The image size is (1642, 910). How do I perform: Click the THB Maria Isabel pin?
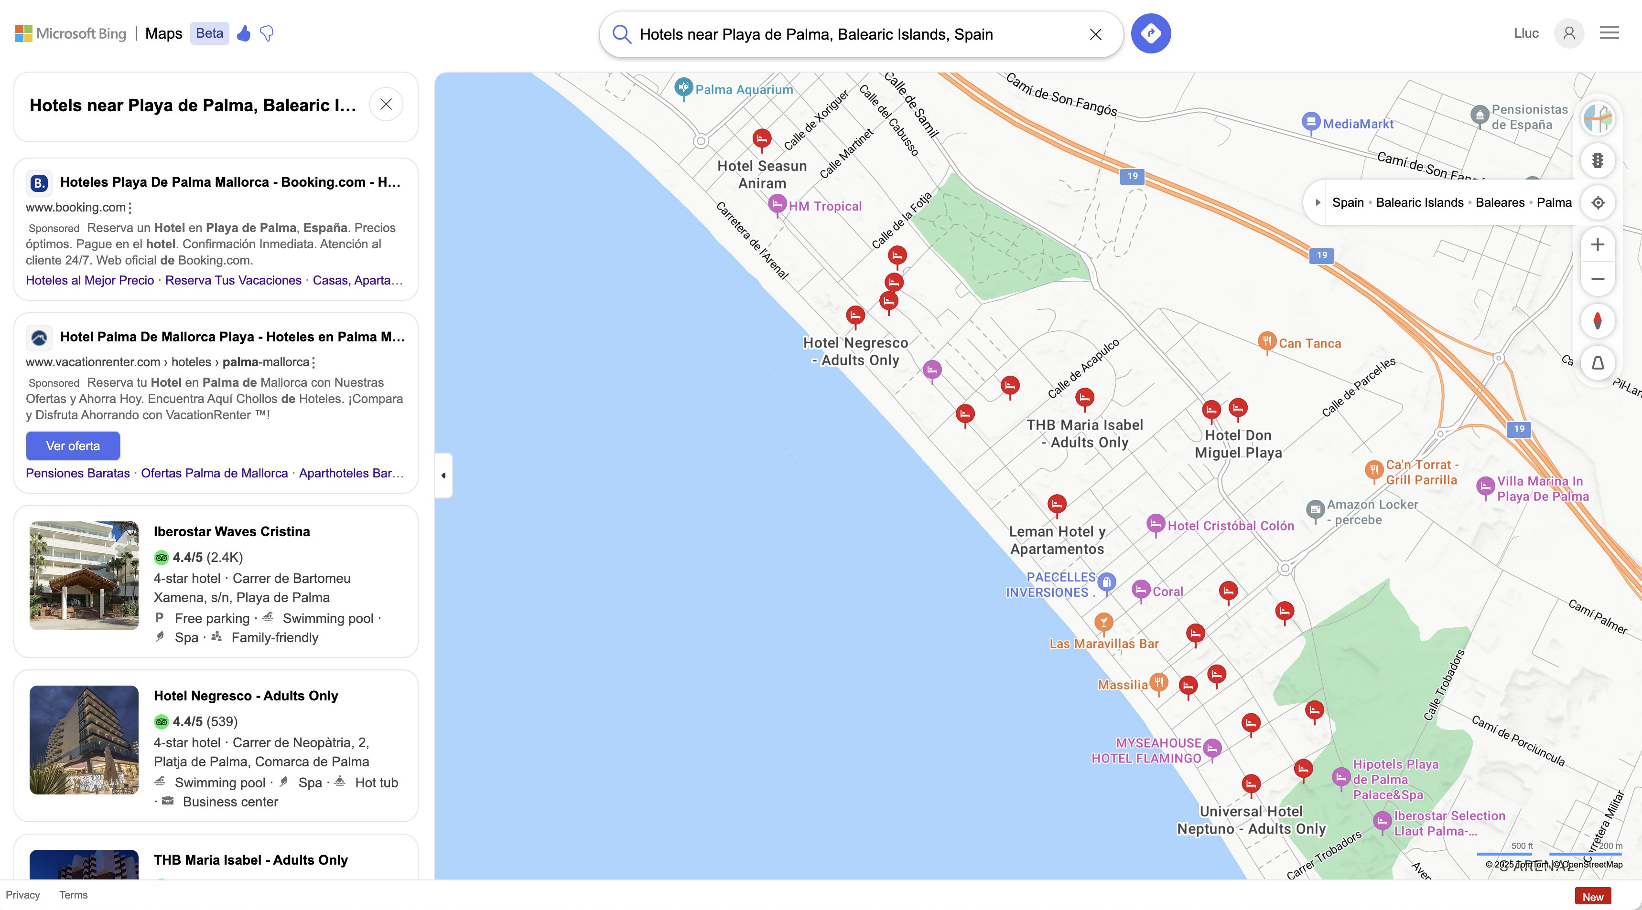1084,399
